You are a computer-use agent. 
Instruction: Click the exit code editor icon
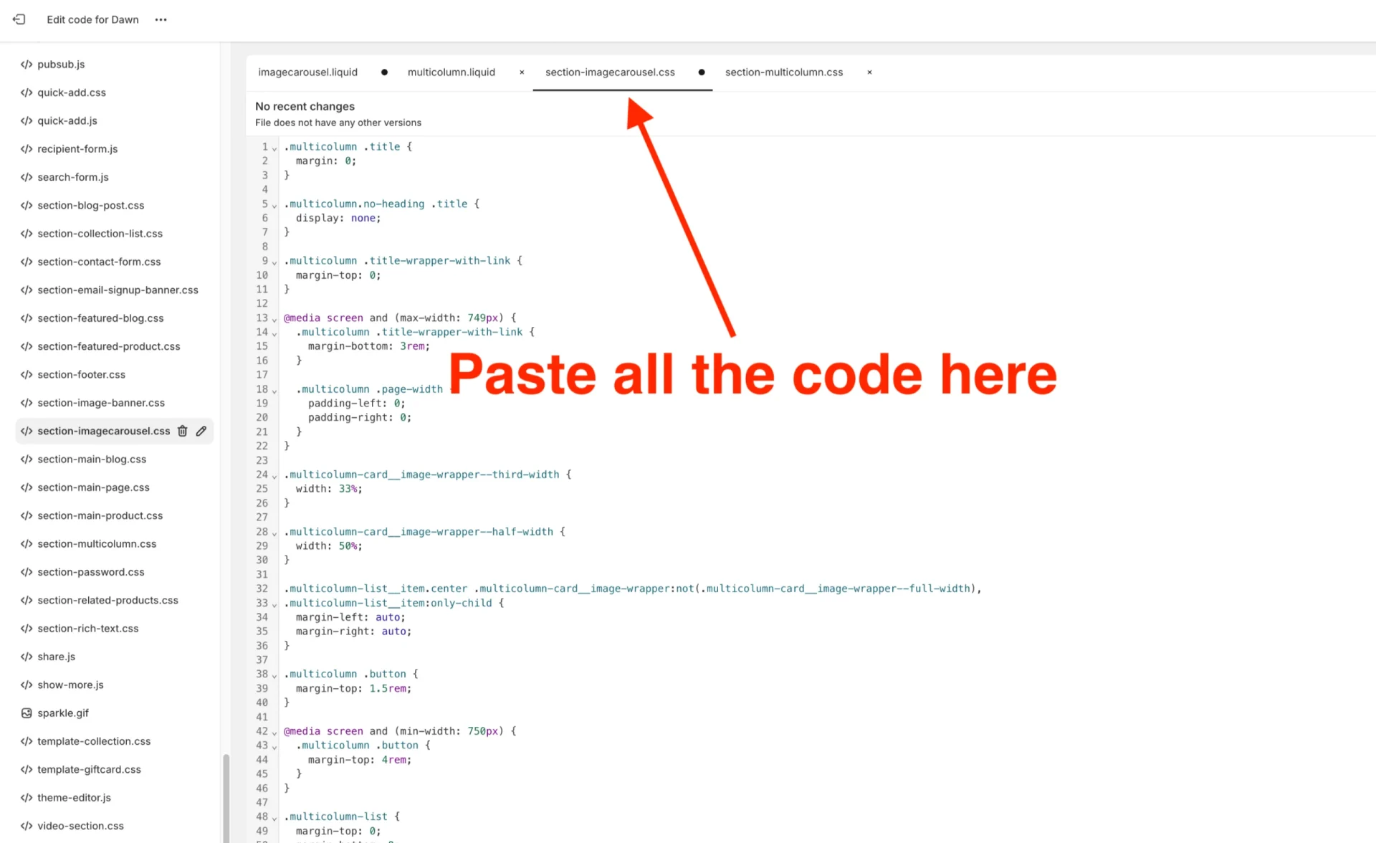tap(19, 19)
